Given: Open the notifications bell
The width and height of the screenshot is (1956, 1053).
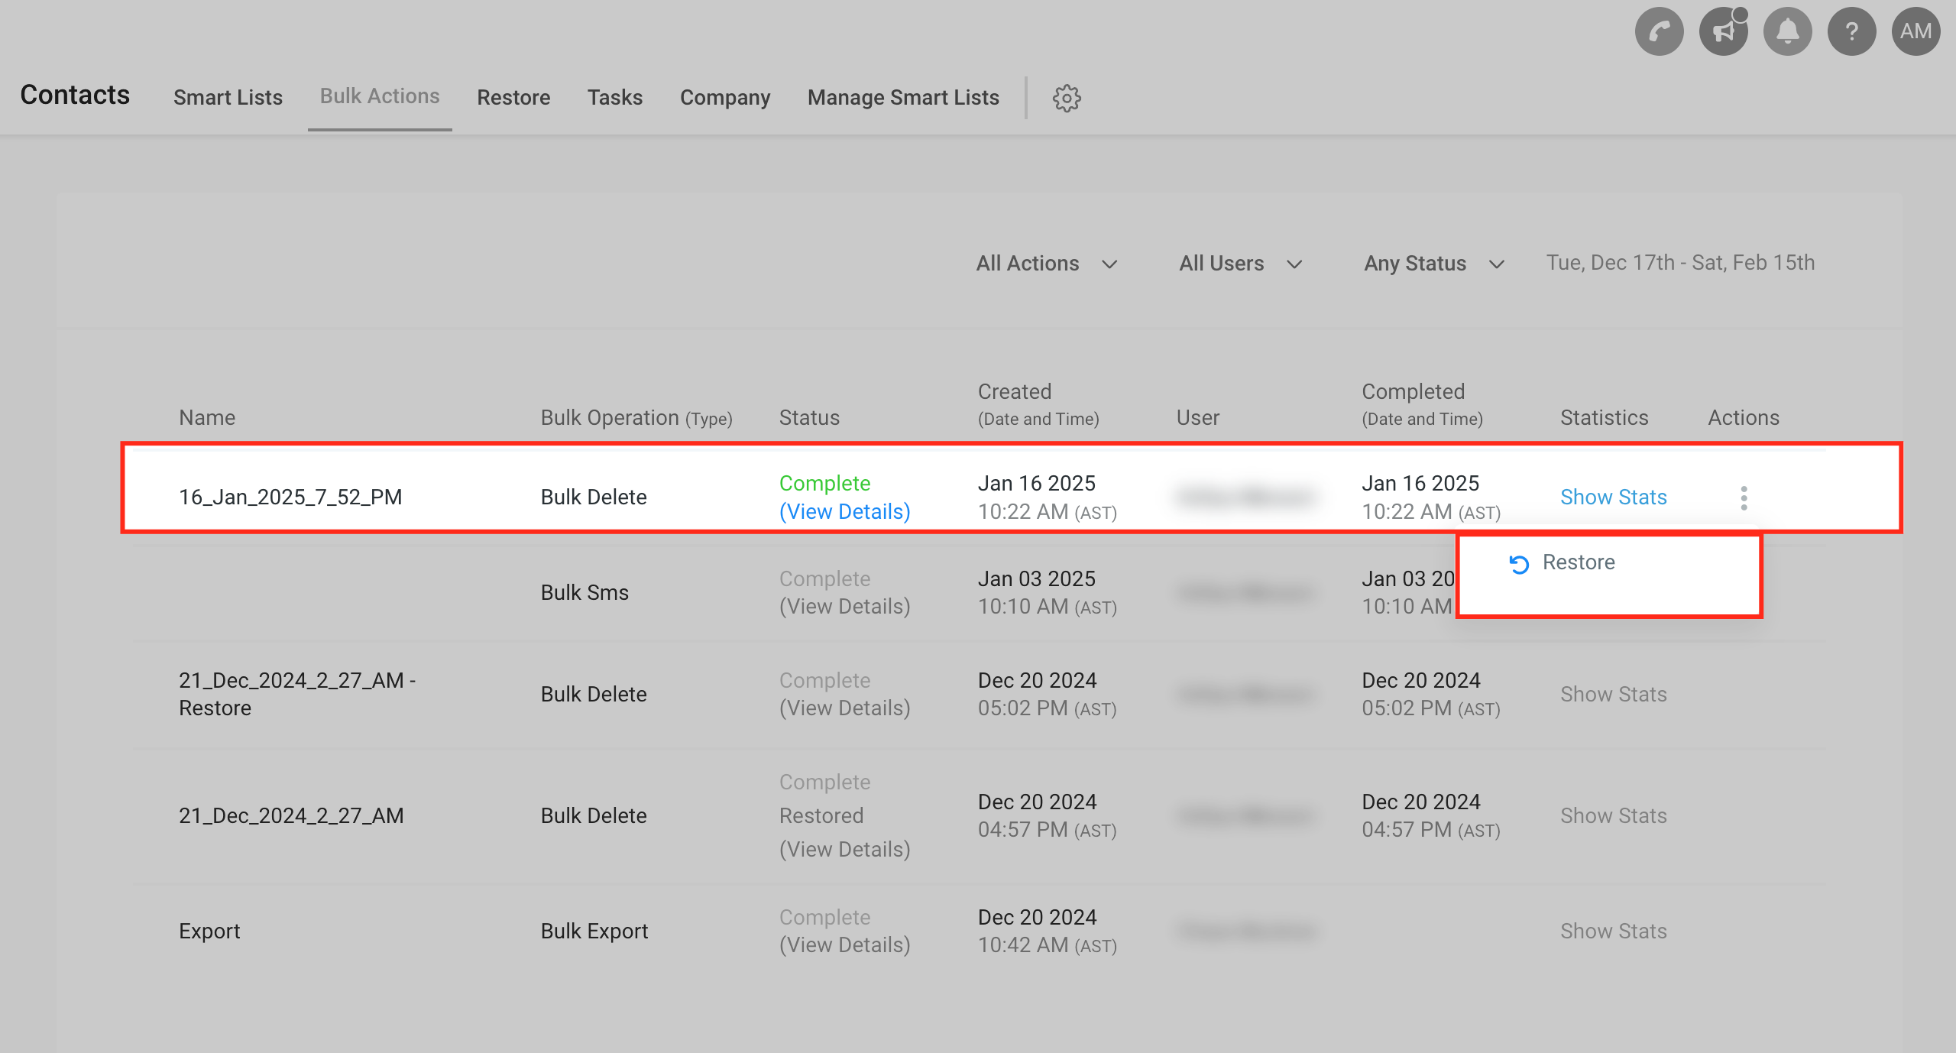Looking at the screenshot, I should pyautogui.click(x=1787, y=31).
